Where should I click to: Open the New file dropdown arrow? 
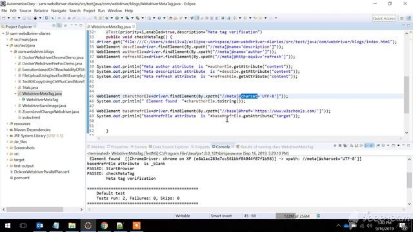click(x=8, y=18)
